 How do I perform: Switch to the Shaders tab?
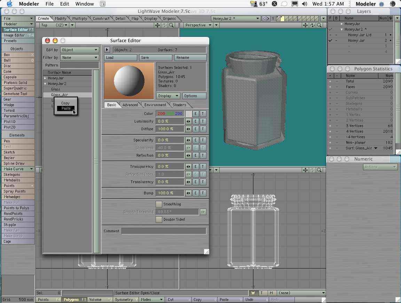[179, 105]
